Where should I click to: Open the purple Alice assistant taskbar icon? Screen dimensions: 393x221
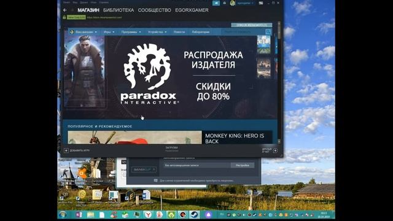(x=209, y=215)
